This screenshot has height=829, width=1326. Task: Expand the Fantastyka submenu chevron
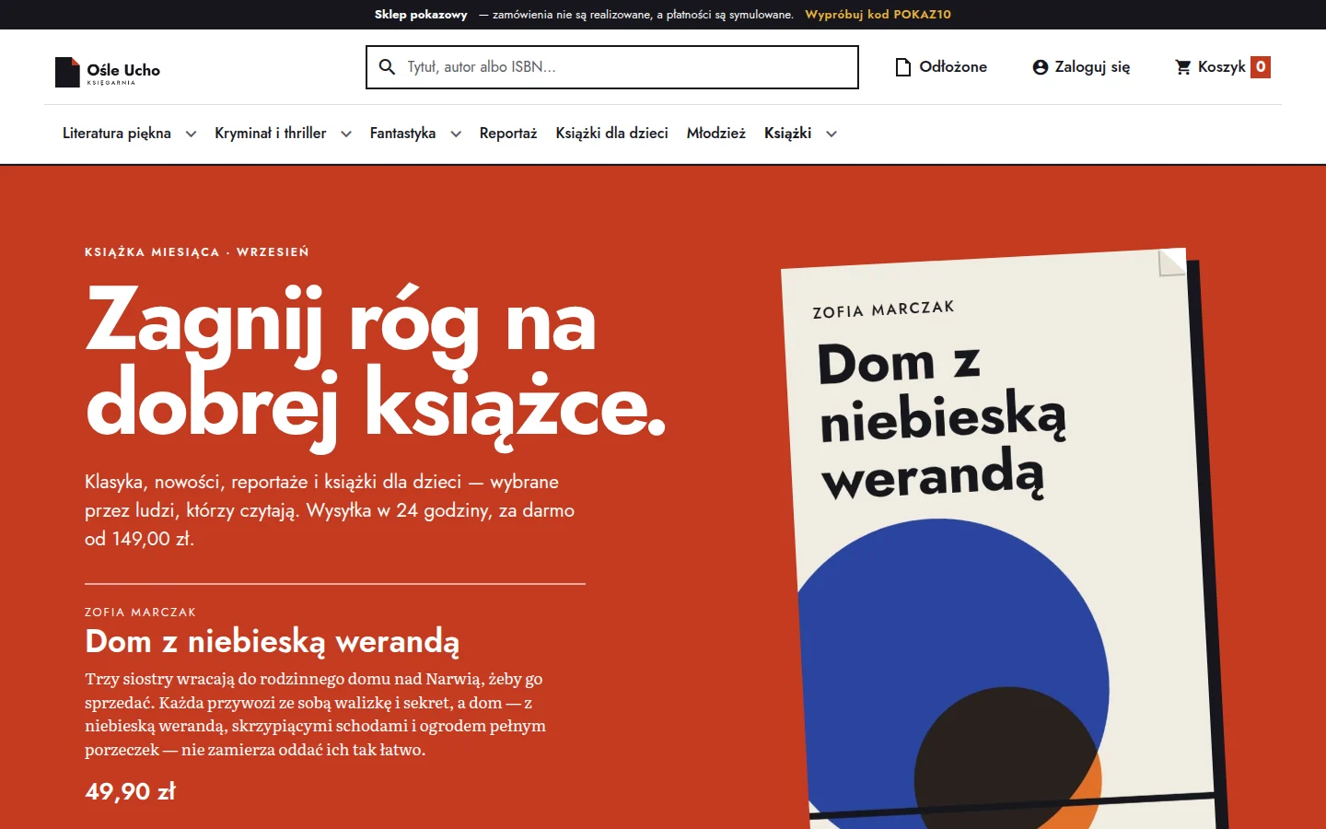click(x=456, y=134)
